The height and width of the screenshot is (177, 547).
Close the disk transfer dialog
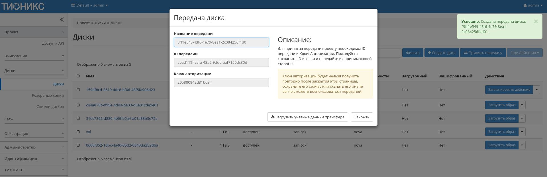pos(362,117)
